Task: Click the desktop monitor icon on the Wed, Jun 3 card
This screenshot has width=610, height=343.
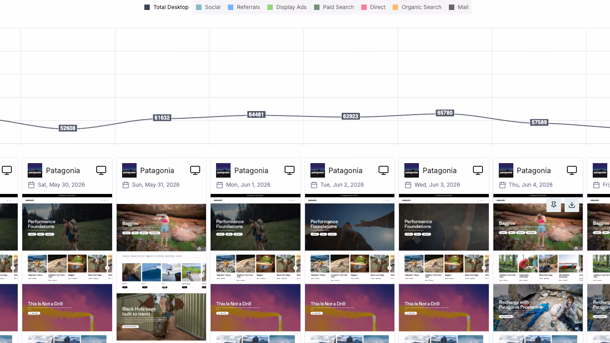Action: coord(478,170)
